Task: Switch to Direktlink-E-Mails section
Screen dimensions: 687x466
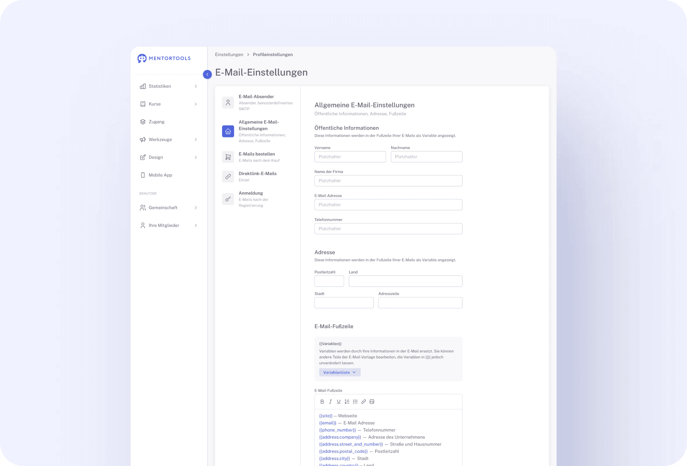Action: coord(258,176)
